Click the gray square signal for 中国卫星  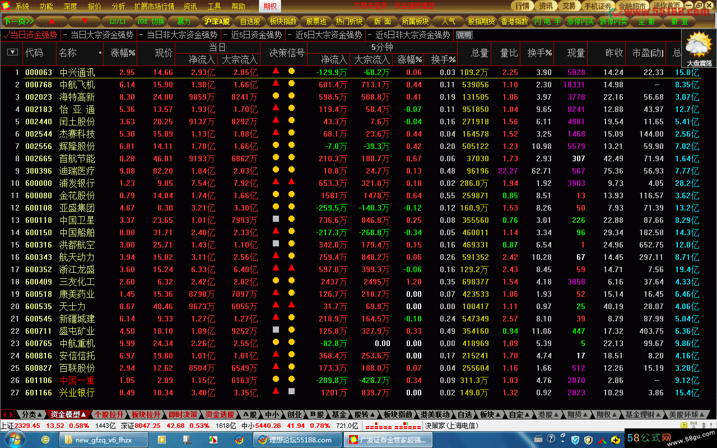(276, 219)
